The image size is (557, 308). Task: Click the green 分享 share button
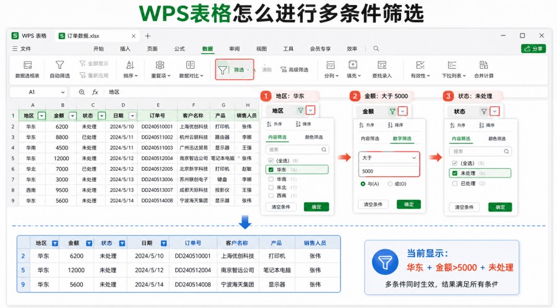pos(533,49)
